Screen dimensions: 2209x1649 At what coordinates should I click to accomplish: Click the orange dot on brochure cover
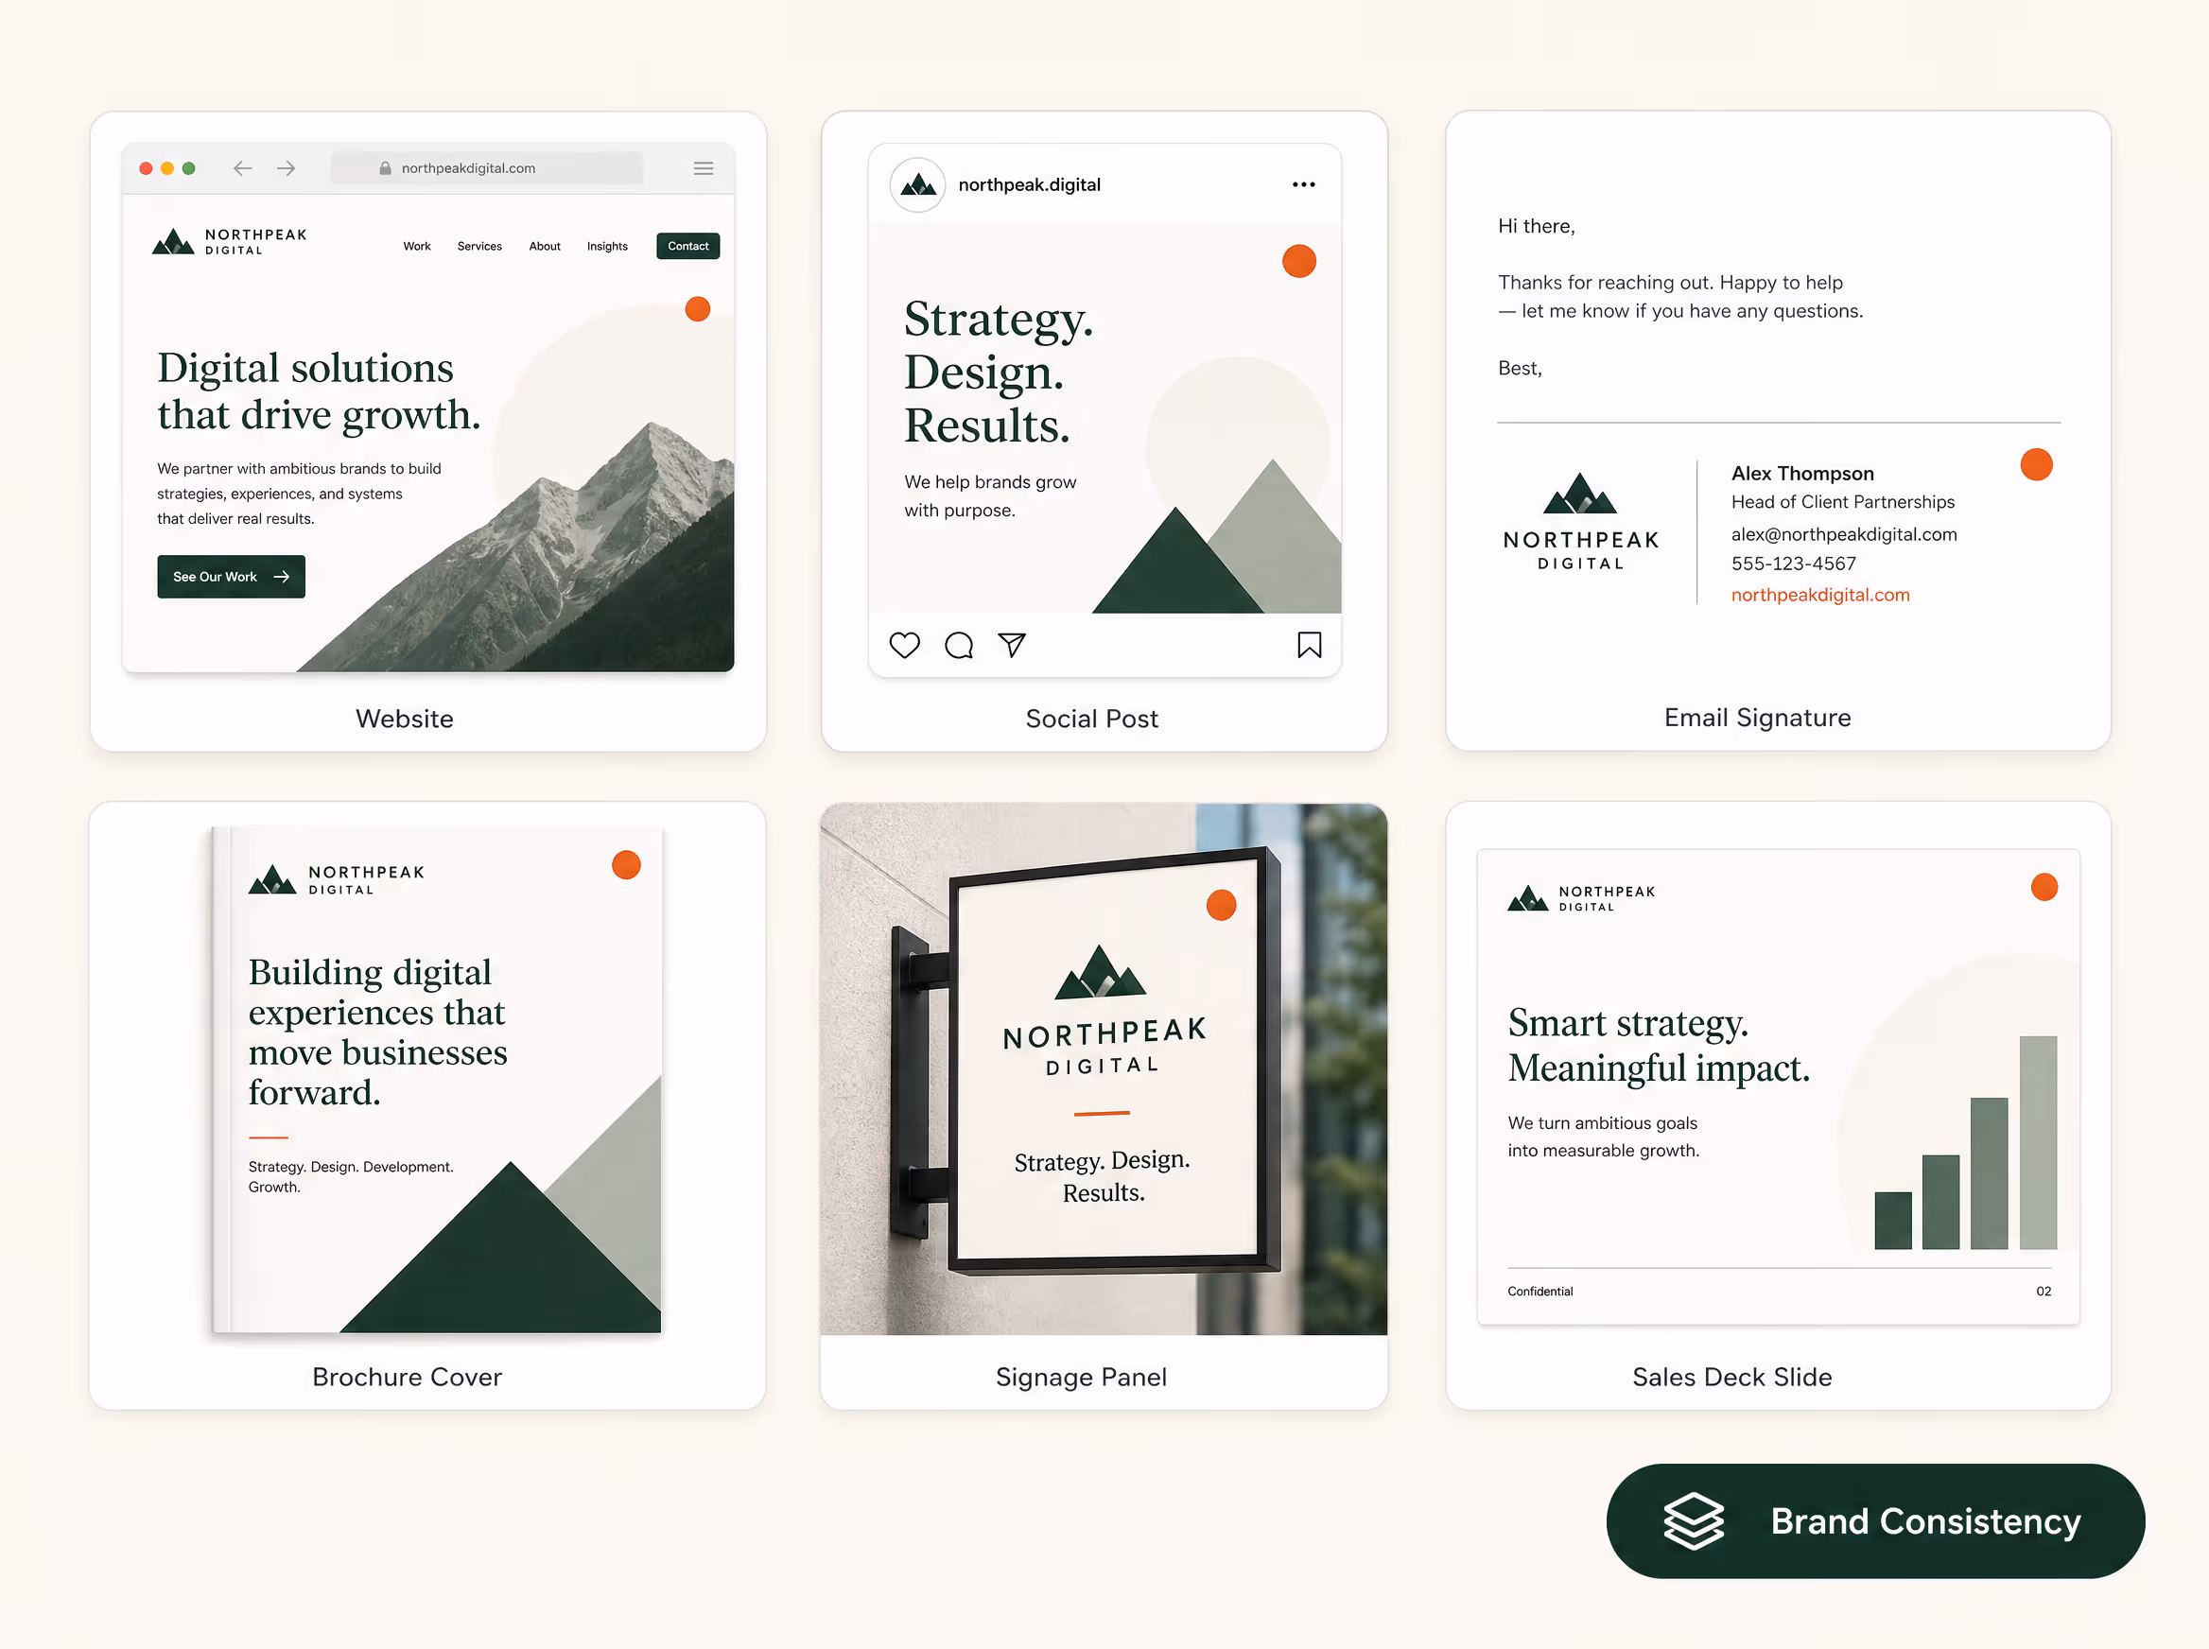[x=626, y=864]
